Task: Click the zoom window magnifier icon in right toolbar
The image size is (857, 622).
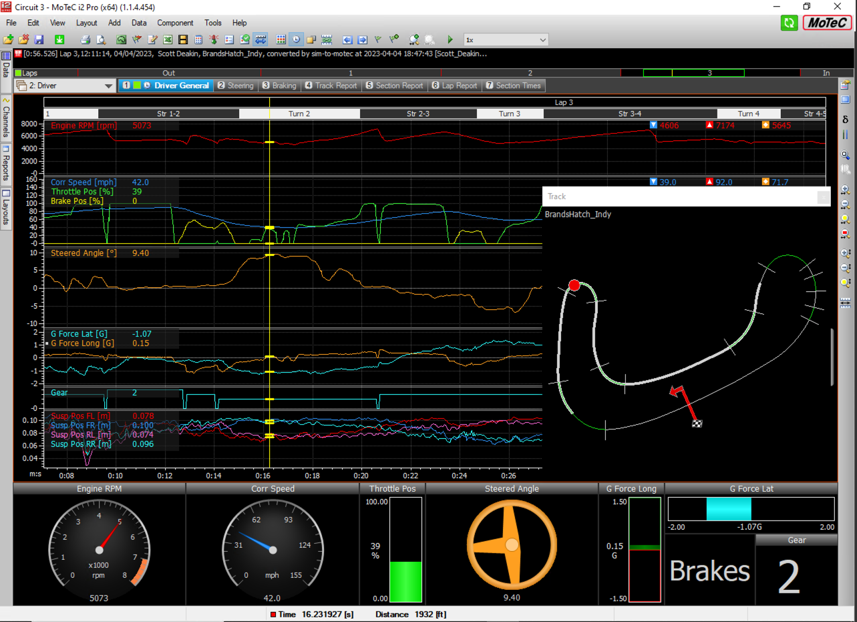Action: click(846, 155)
